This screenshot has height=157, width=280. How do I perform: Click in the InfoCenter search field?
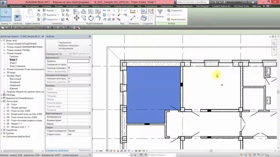click(x=192, y=2)
